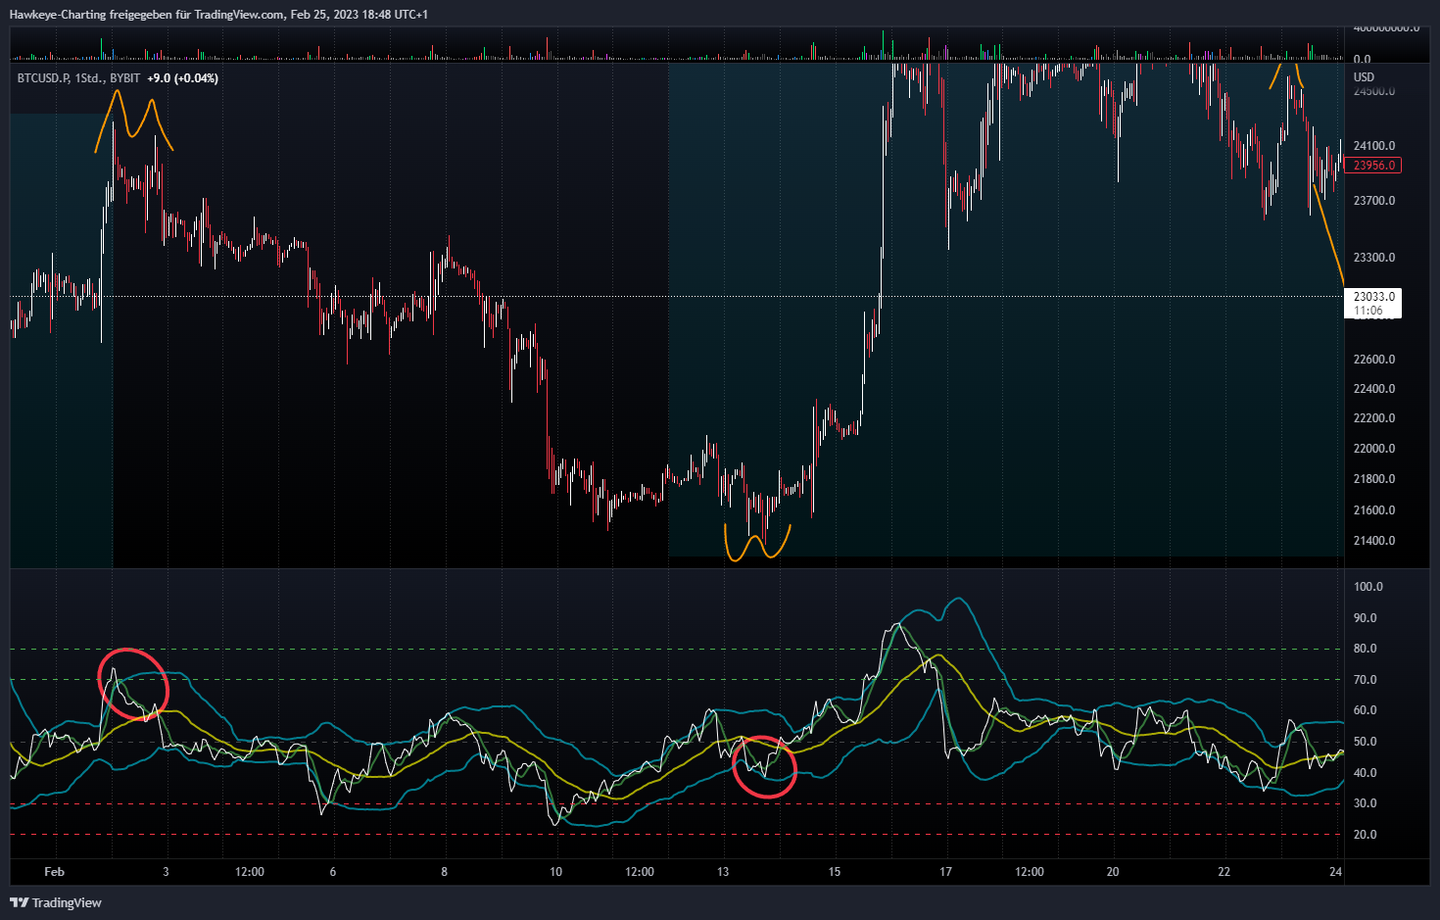Click the 90.0 indicator scale label
Screen dimensions: 1440x920
pyautogui.click(x=1366, y=618)
